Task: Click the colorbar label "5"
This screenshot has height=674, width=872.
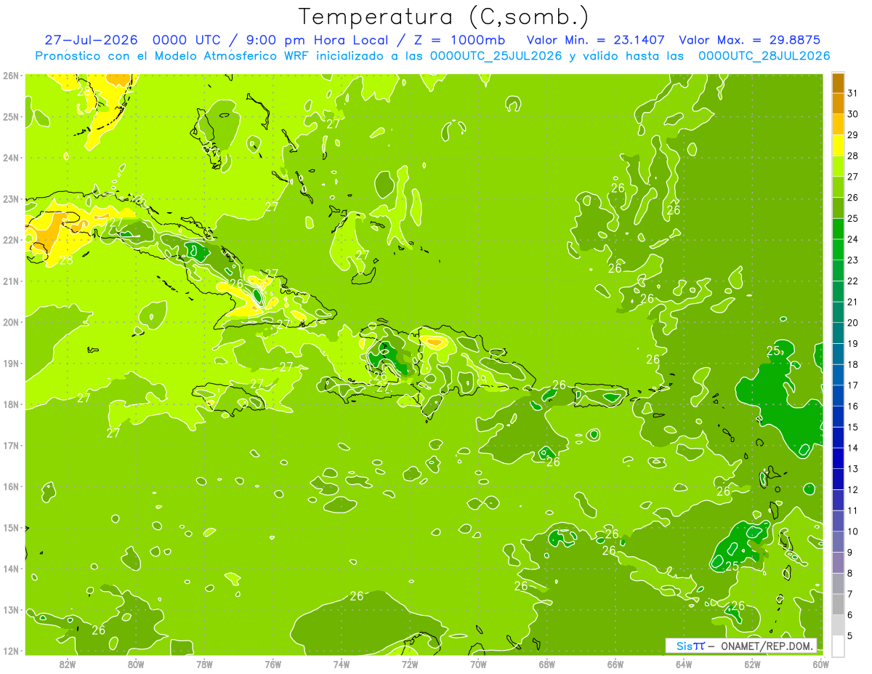Action: [850, 636]
